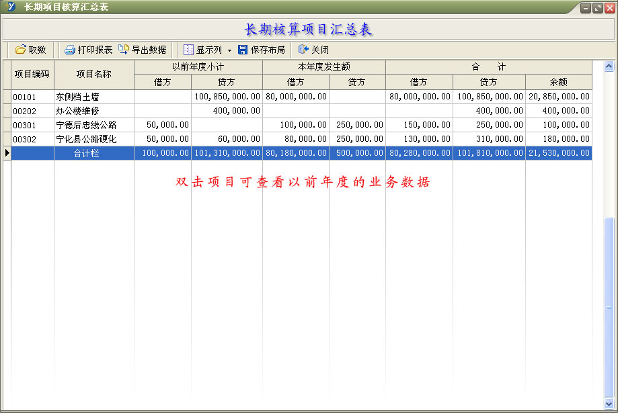Click the 打印报表 button label
The width and height of the screenshot is (618, 413).
(x=95, y=50)
